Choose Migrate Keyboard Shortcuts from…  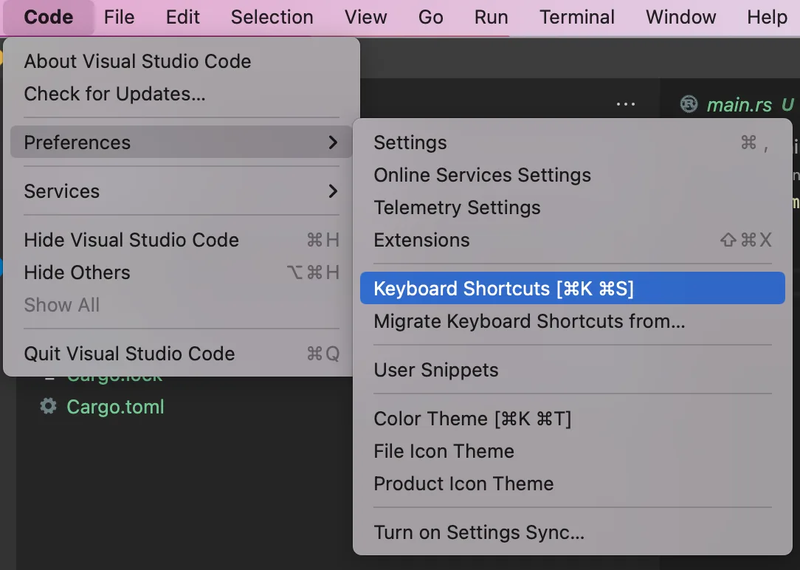(573, 321)
